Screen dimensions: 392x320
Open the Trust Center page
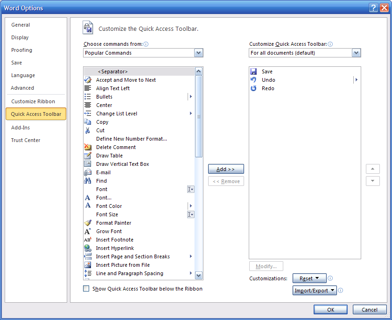pyautogui.click(x=36, y=140)
